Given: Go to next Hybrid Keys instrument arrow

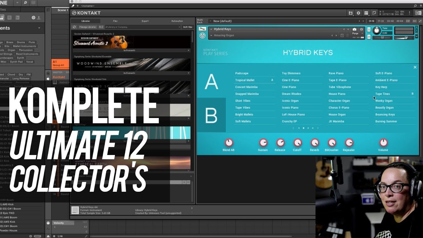Looking at the screenshot, I should coord(348,29).
